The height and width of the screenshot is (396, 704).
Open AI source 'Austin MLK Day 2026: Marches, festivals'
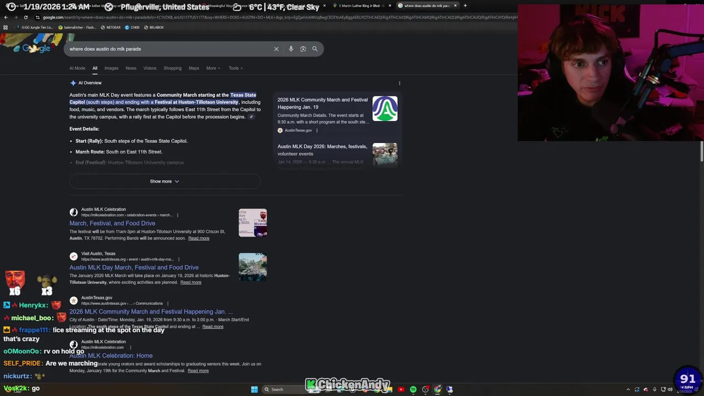[x=322, y=150]
